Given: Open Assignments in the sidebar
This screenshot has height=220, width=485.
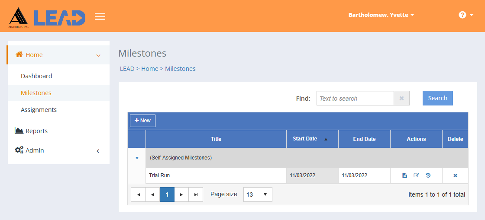Looking at the screenshot, I should click(x=39, y=110).
